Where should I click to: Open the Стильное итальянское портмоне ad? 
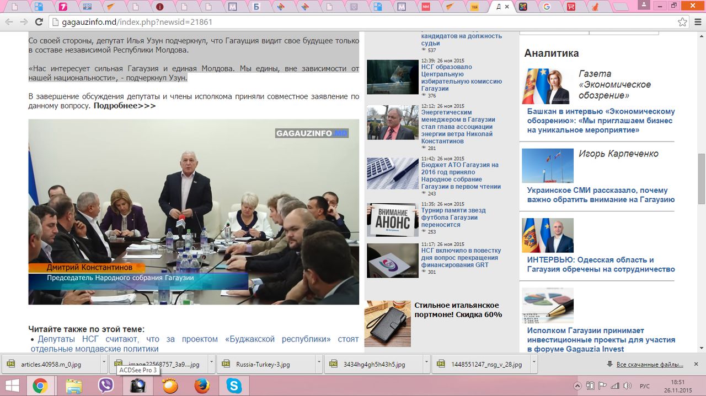pyautogui.click(x=458, y=310)
